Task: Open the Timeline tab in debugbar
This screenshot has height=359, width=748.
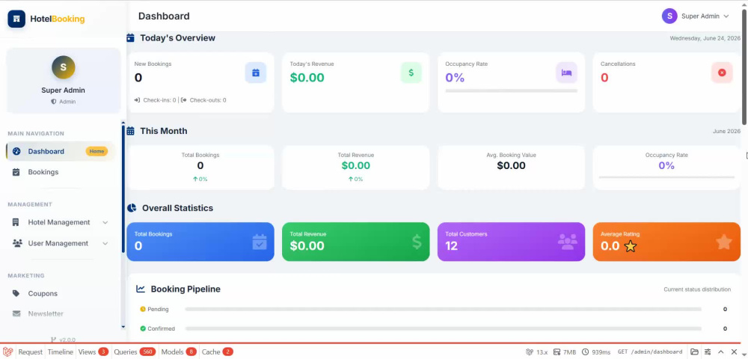Action: tap(61, 352)
